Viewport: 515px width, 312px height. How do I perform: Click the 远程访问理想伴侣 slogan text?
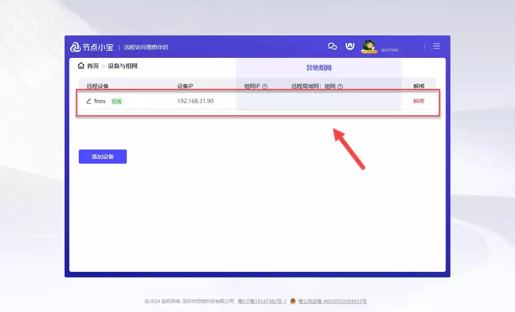pos(146,47)
